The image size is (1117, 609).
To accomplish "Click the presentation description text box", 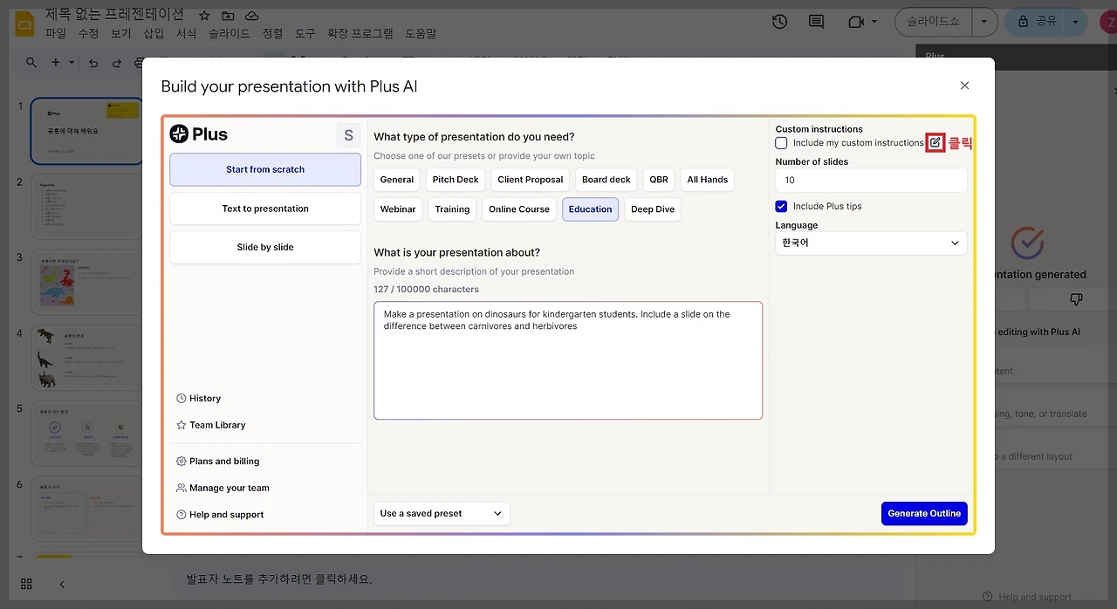I will pyautogui.click(x=568, y=360).
